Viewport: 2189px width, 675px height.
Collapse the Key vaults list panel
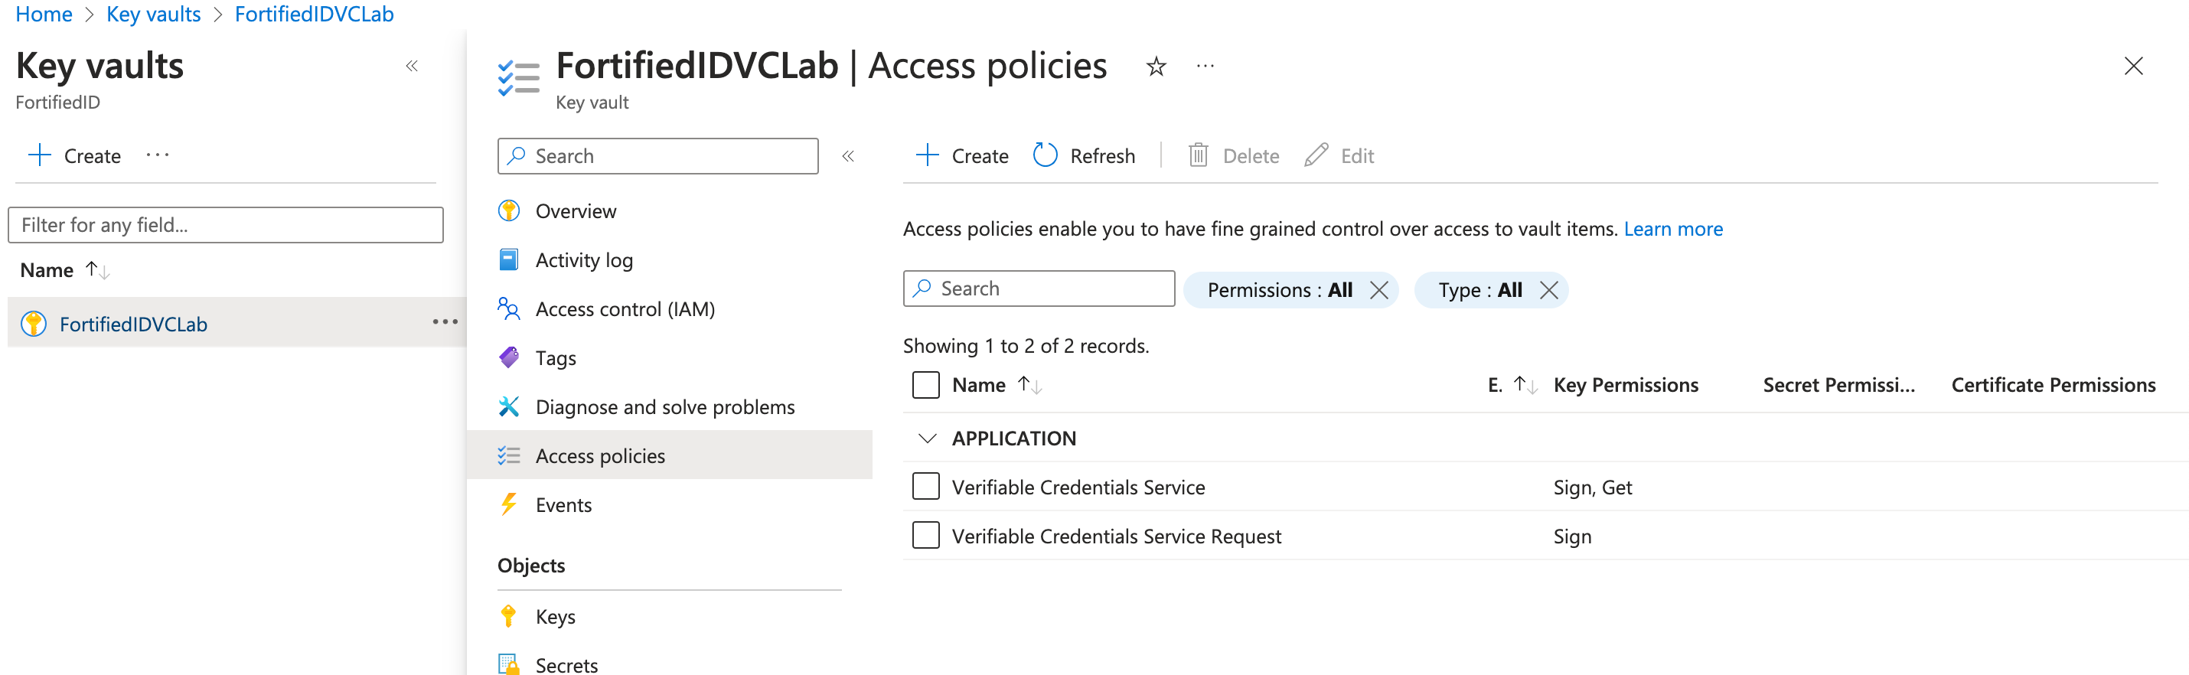coord(412,67)
